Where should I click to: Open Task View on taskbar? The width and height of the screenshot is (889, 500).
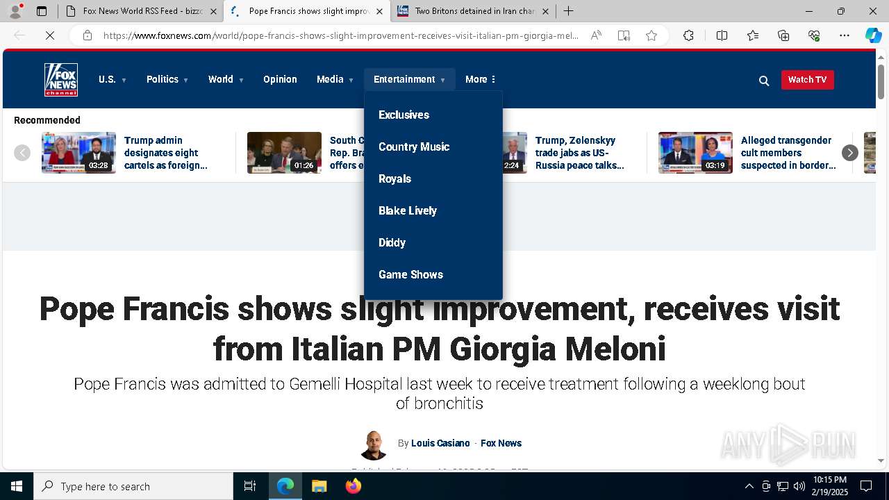coord(250,486)
